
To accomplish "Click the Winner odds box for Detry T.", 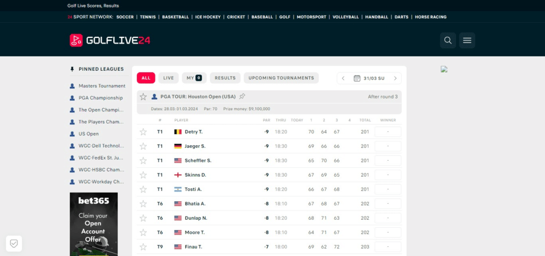I will coord(387,131).
